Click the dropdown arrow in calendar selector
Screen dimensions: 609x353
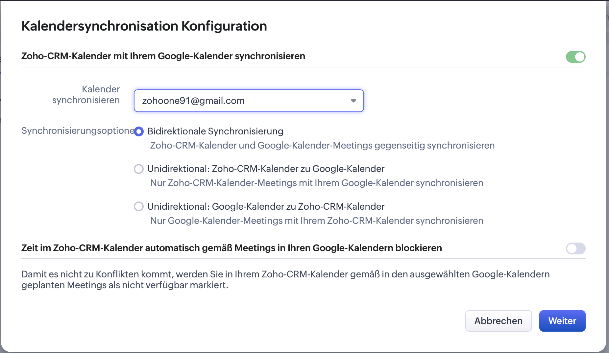coord(353,101)
